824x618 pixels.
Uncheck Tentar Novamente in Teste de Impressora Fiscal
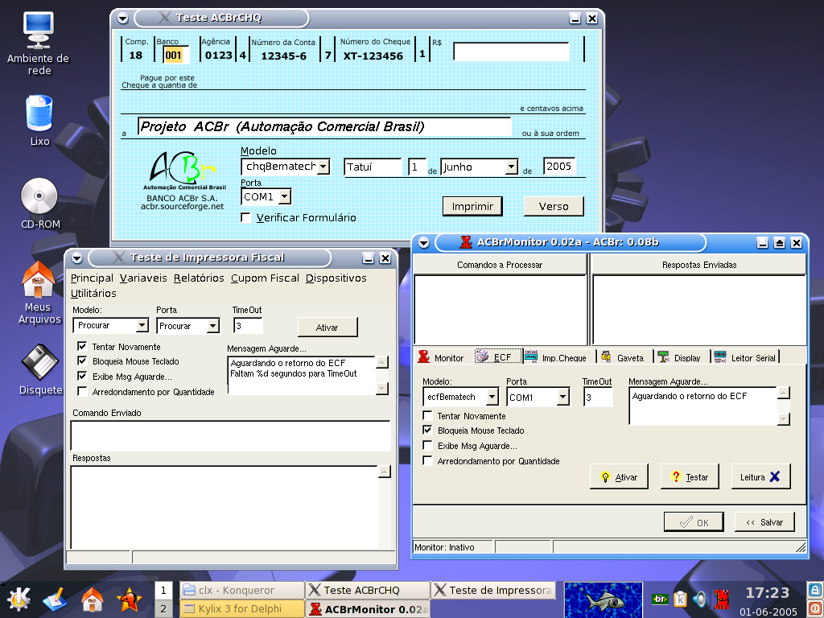point(82,346)
